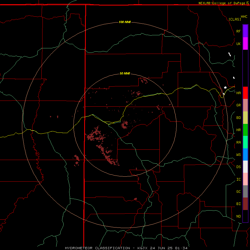Image resolution: width=250 pixels, height=250 pixels.
Task: Select the RA legend label
Action: coord(238,142)
